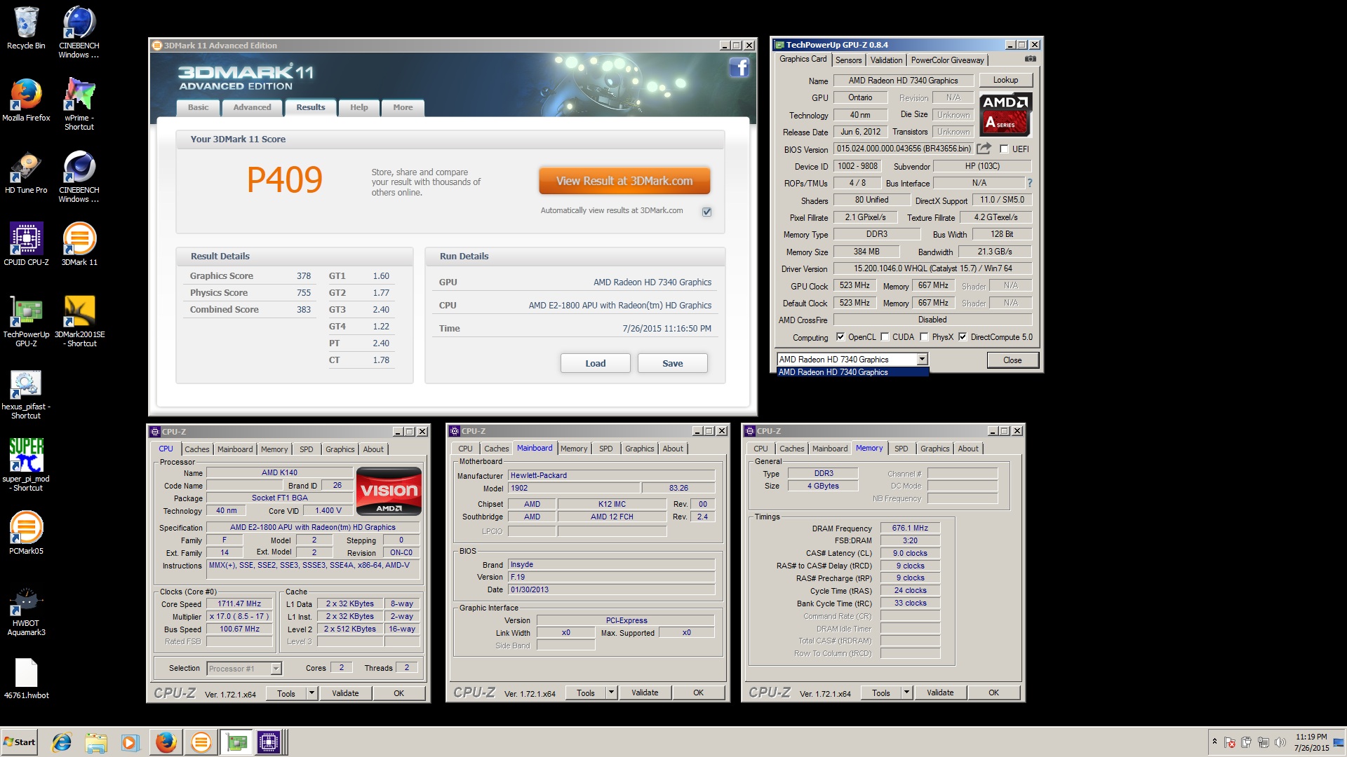Viewport: 1347px width, 757px height.
Task: Open Internet Explorer from the taskbar
Action: [x=62, y=742]
